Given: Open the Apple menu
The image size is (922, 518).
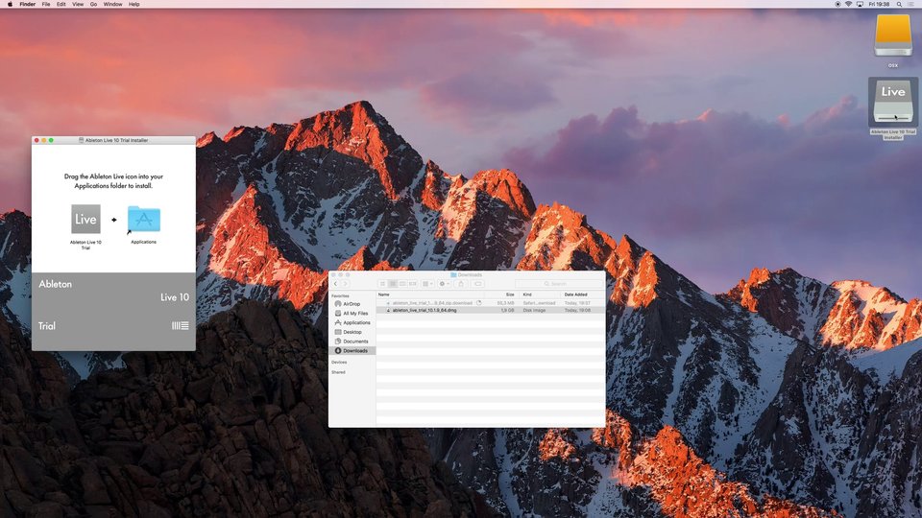Looking at the screenshot, I should coord(10,4).
